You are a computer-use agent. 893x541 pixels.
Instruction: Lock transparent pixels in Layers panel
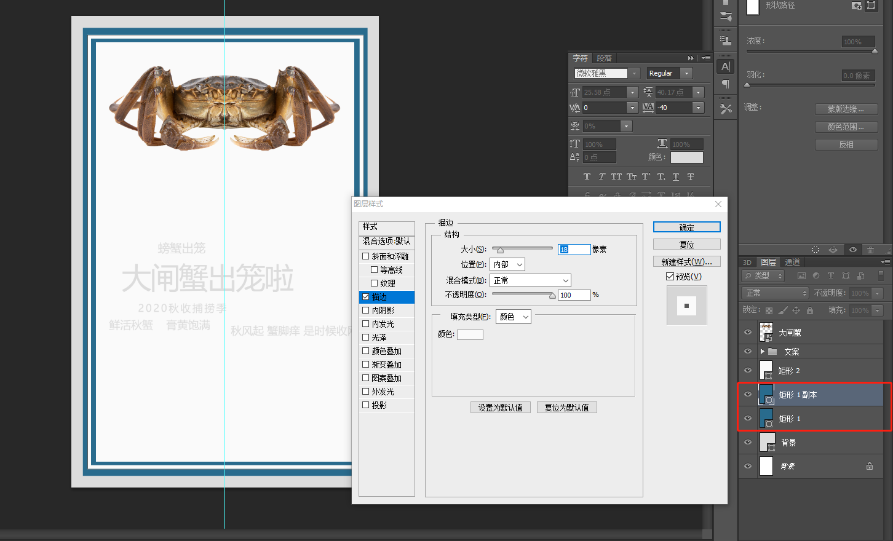click(x=769, y=310)
